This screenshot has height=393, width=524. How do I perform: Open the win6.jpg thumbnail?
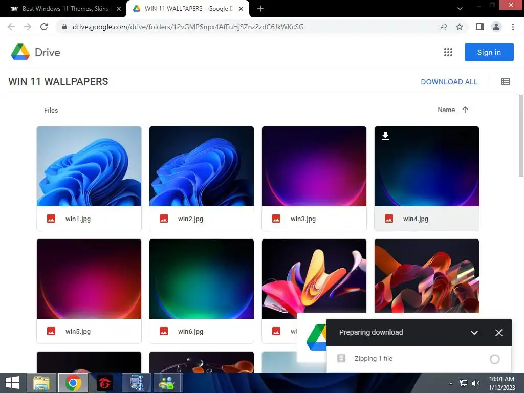pyautogui.click(x=202, y=279)
